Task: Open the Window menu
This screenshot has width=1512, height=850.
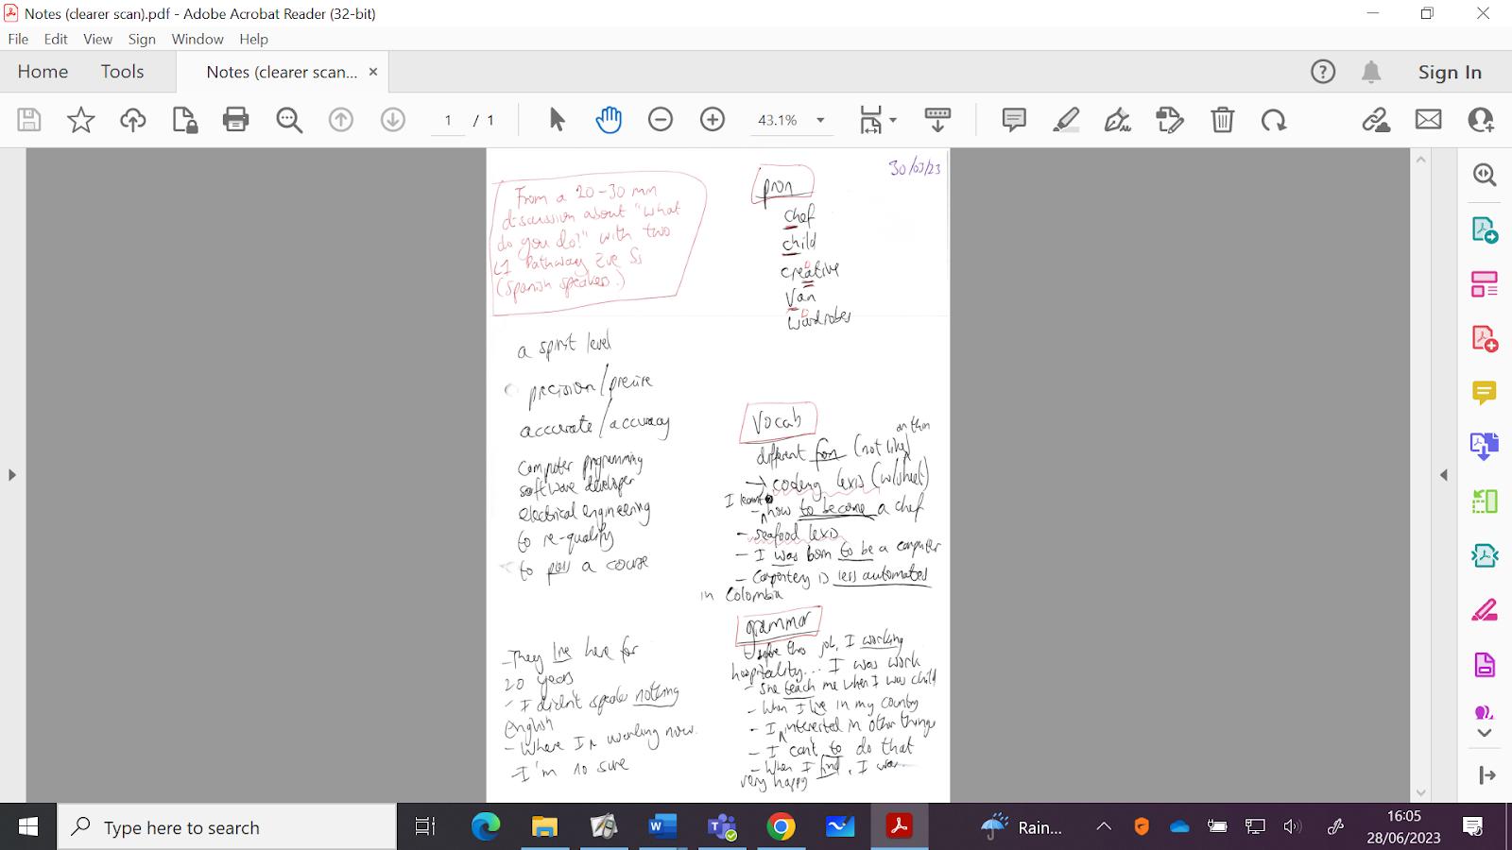Action: pyautogui.click(x=198, y=39)
